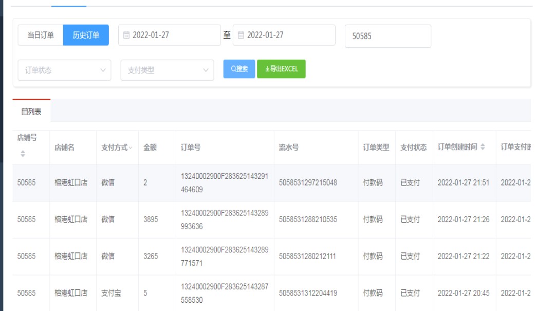The width and height of the screenshot is (536, 311).
Task: Click the sort arrows under 店铺号 column
Action: coord(23,154)
